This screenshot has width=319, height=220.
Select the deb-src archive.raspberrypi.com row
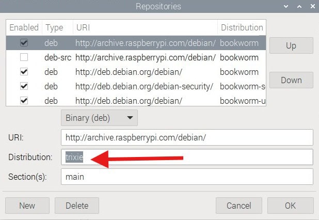pos(145,57)
